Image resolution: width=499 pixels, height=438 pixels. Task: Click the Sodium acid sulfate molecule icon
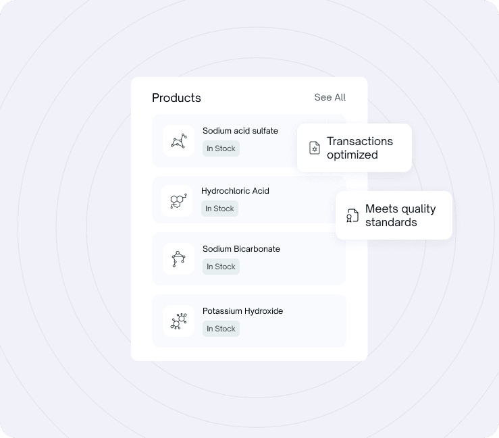pos(178,141)
